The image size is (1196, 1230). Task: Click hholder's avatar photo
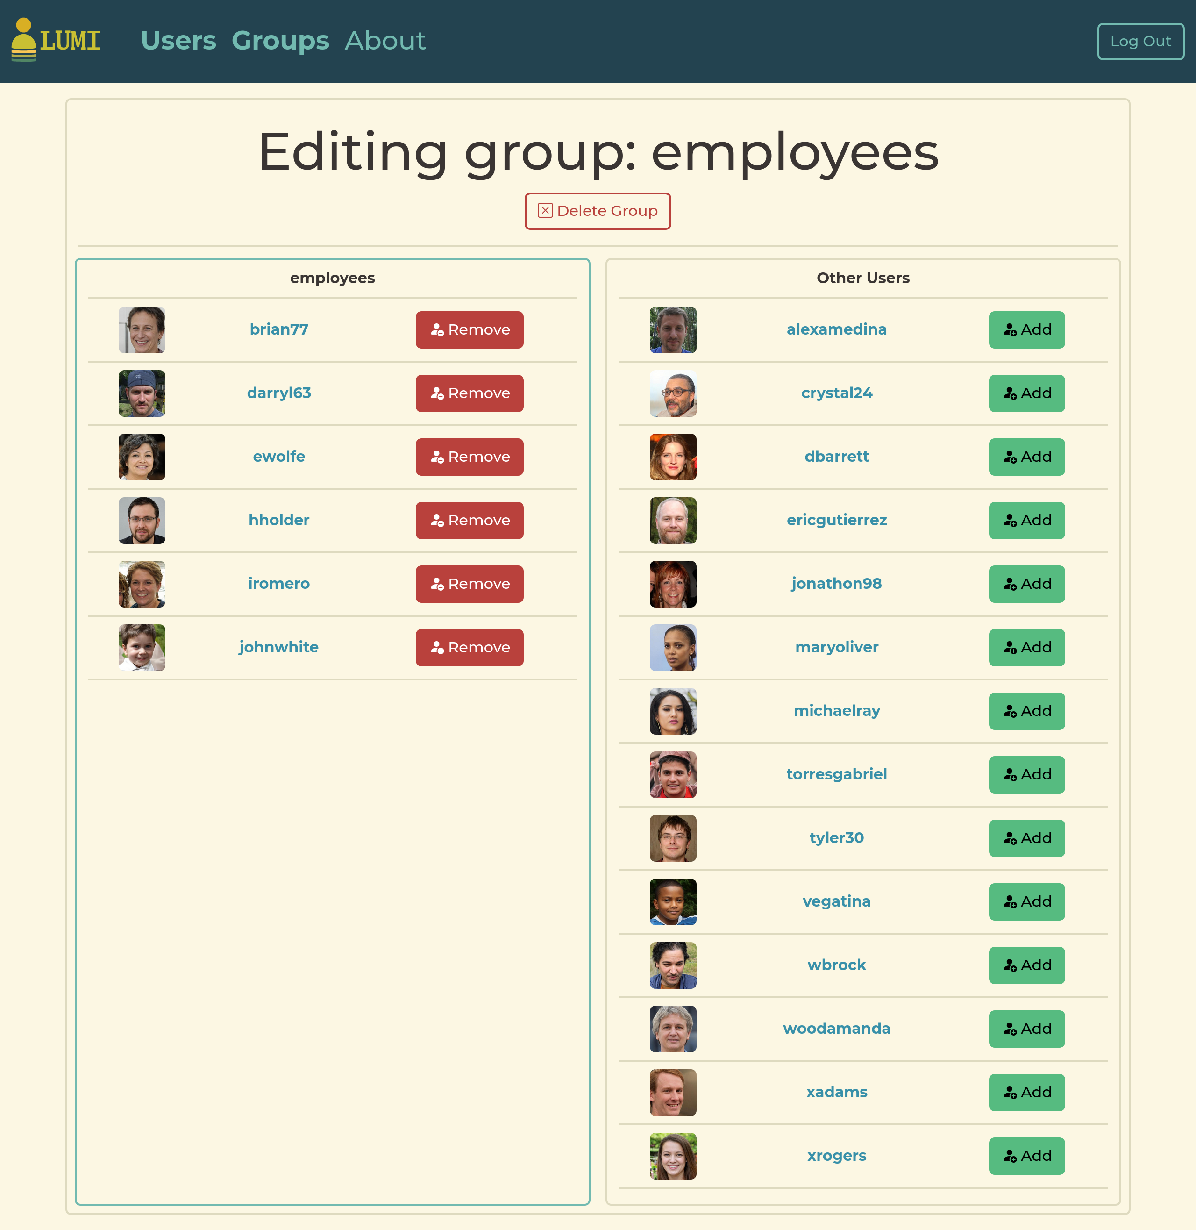142,520
